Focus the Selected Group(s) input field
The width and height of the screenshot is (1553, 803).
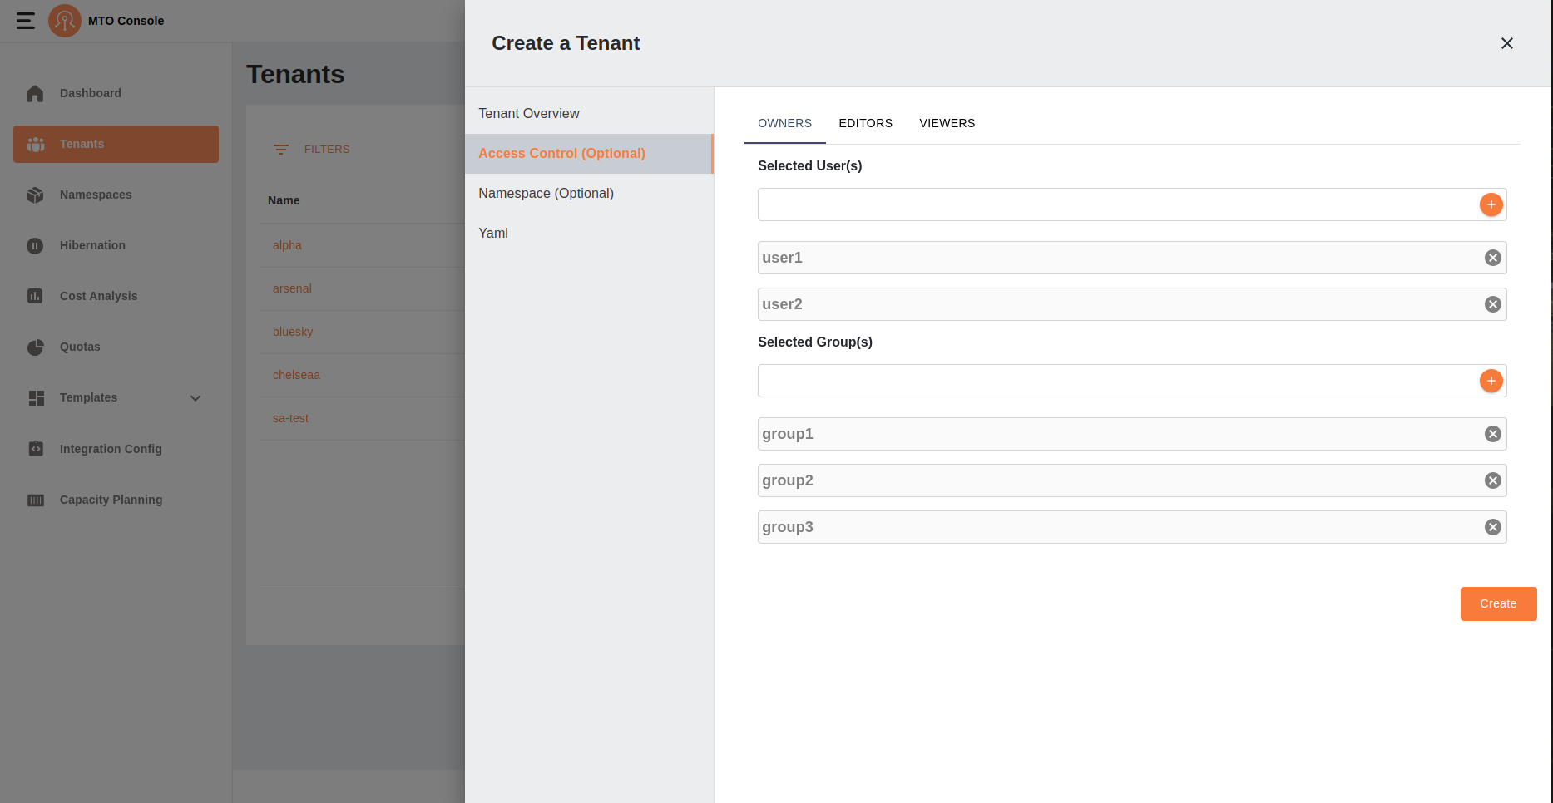coord(1115,381)
